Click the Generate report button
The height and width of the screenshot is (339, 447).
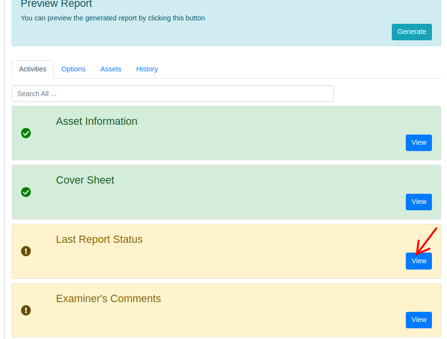click(411, 32)
